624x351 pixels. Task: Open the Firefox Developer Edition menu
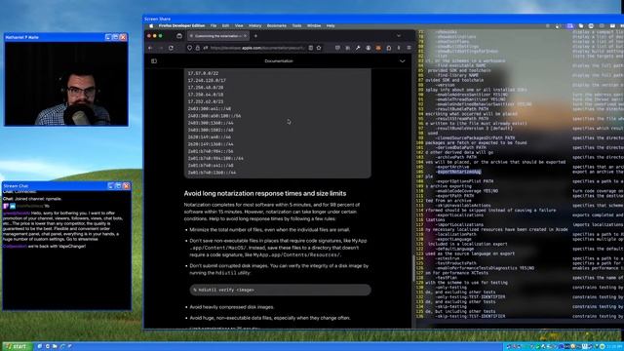point(181,26)
